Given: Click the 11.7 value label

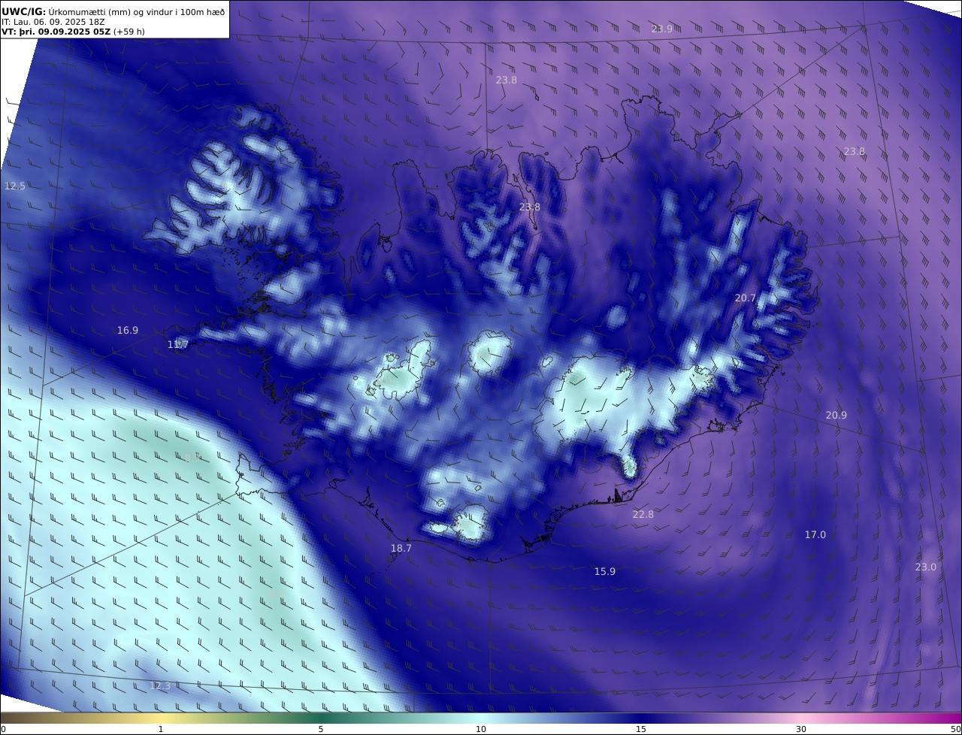Looking at the screenshot, I should pos(178,344).
